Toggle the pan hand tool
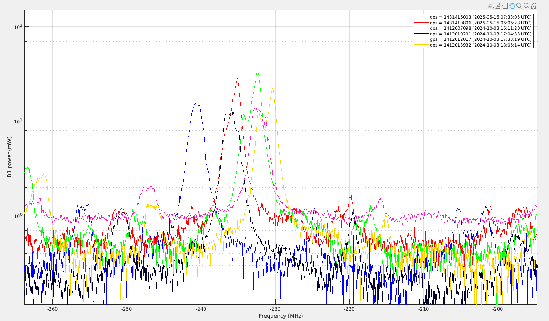549x321 pixels. [512, 6]
